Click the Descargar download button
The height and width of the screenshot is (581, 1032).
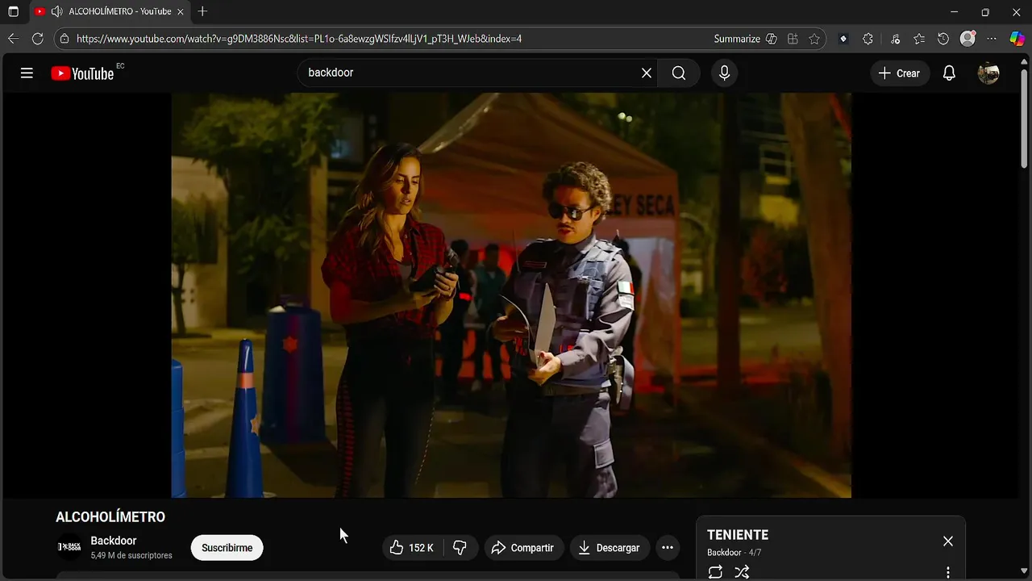tap(610, 548)
